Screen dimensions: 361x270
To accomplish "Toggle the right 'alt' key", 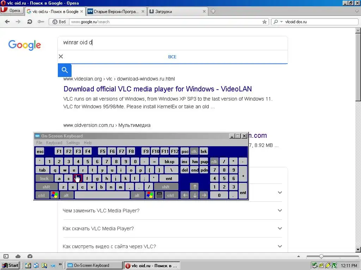I will 137,195.
